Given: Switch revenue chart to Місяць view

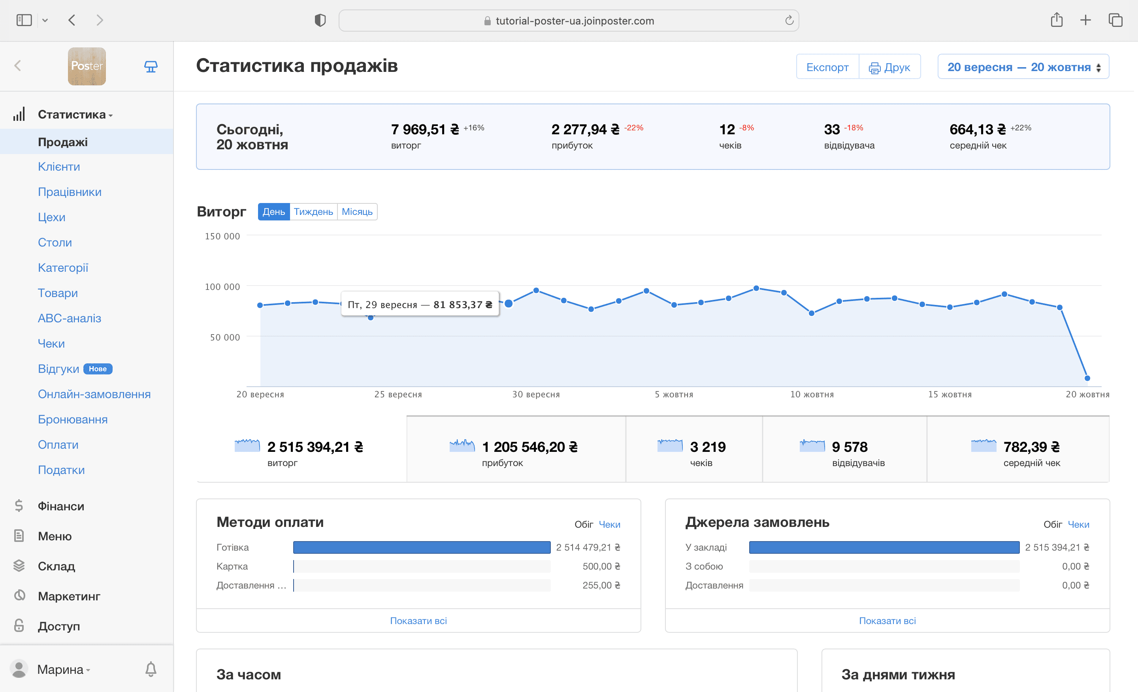Looking at the screenshot, I should click(357, 212).
